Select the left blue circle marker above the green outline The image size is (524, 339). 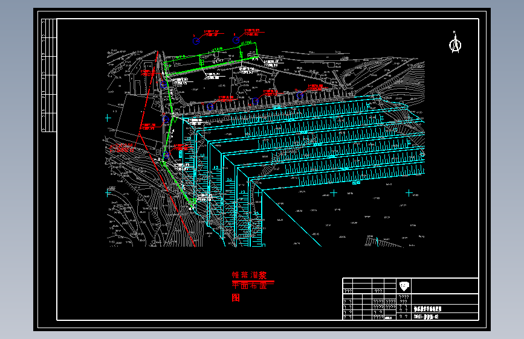pyautogui.click(x=196, y=41)
